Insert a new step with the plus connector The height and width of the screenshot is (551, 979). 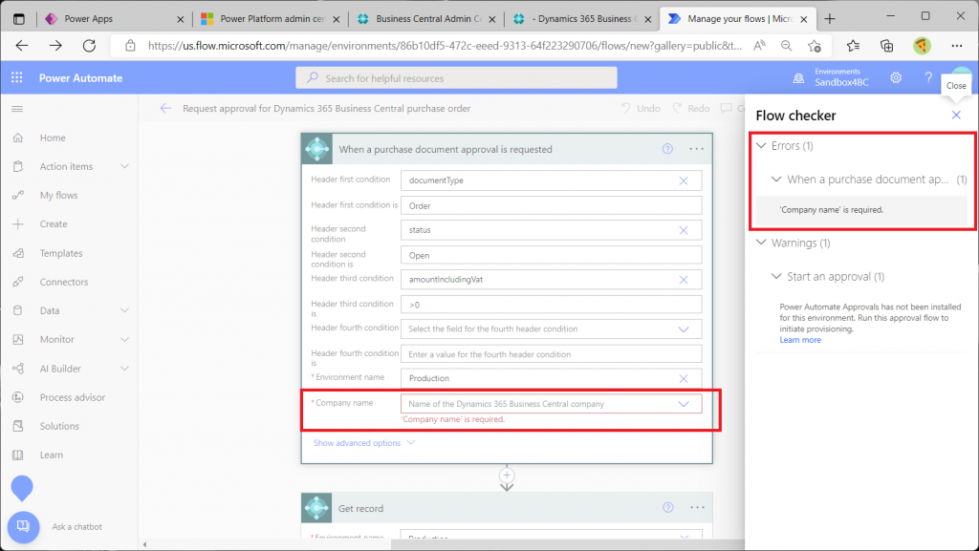point(507,476)
